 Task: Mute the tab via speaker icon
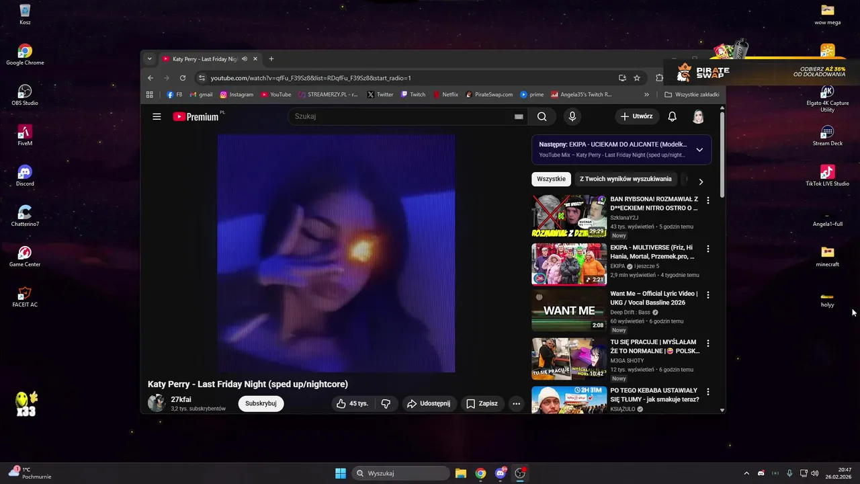tap(245, 59)
